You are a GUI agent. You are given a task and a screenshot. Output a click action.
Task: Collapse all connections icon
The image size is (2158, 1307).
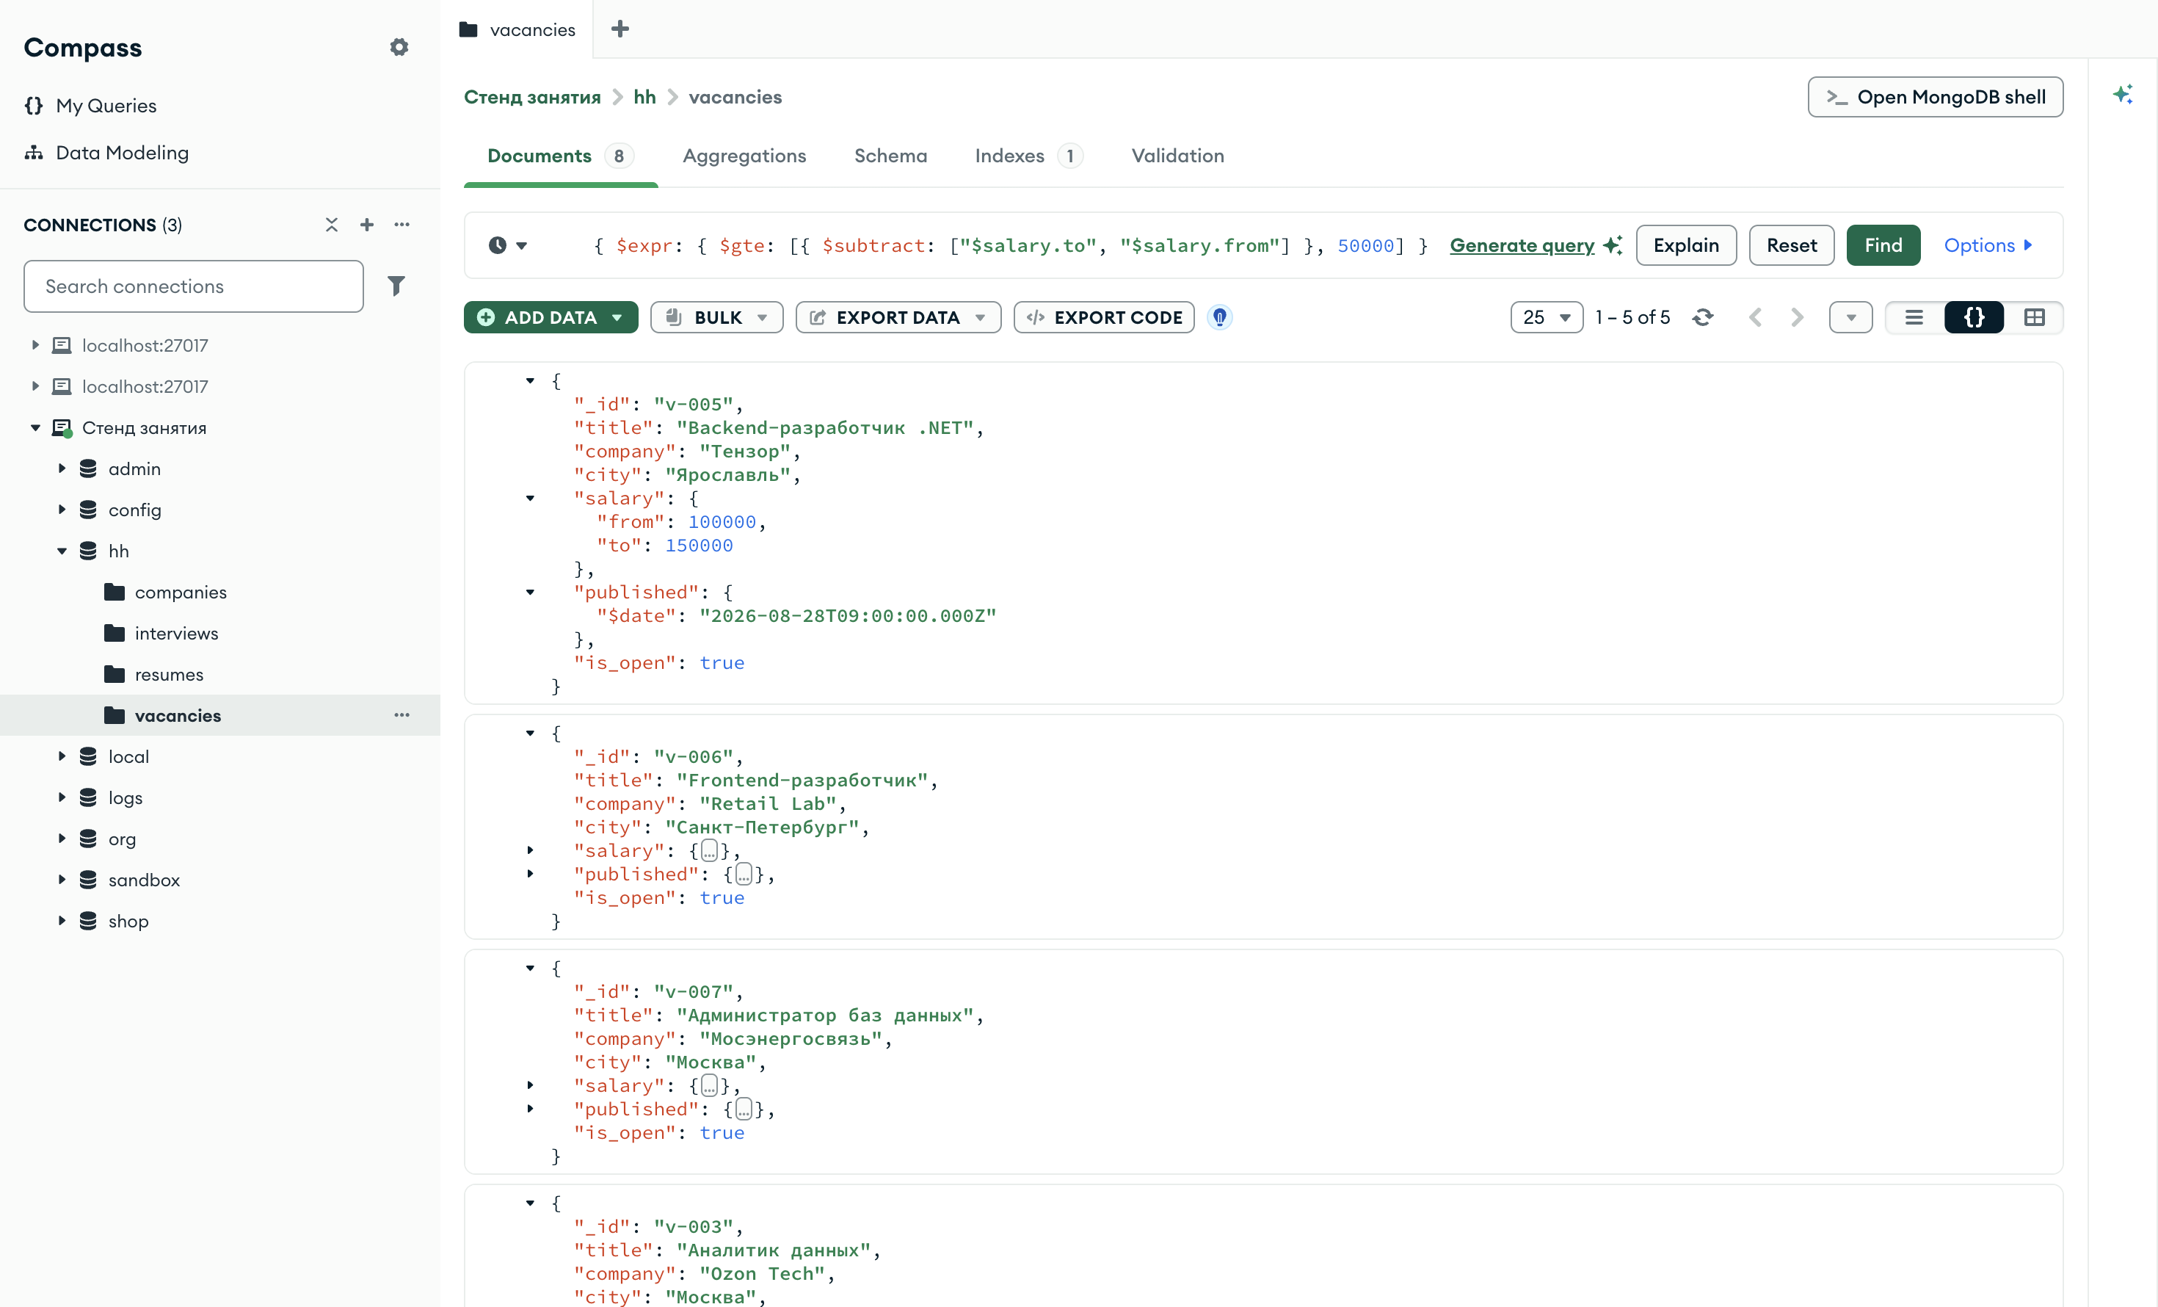pyautogui.click(x=332, y=225)
